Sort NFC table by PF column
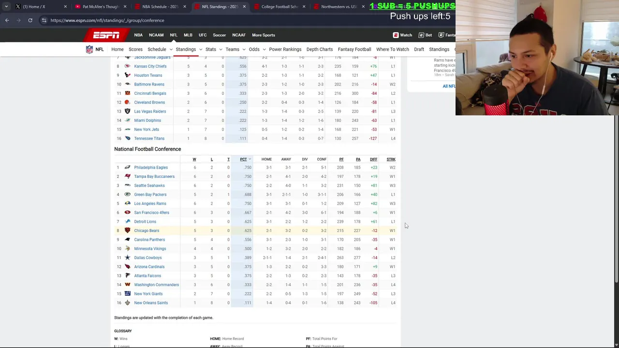 tap(341, 159)
